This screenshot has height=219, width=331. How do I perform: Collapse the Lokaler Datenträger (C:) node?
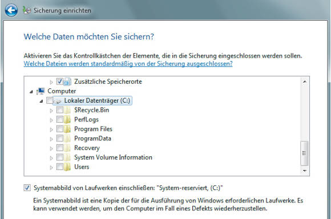click(x=41, y=102)
